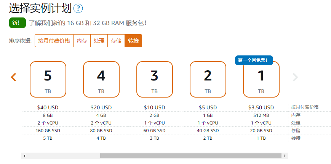Image resolution: width=331 pixels, height=164 pixels.
Task: Select the 5 TB plan card
Action: [48, 79]
